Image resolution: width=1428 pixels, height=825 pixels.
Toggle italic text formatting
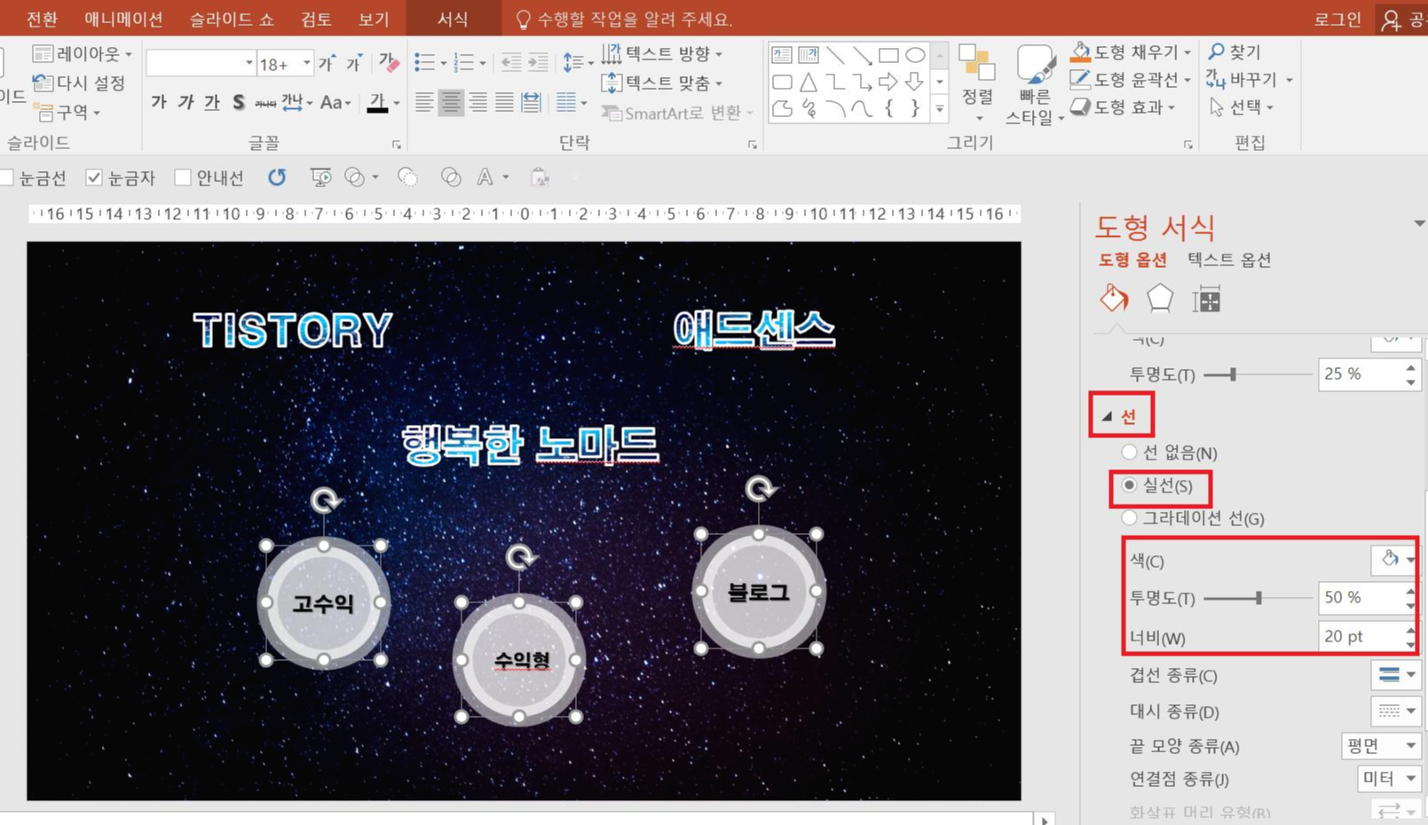point(185,103)
